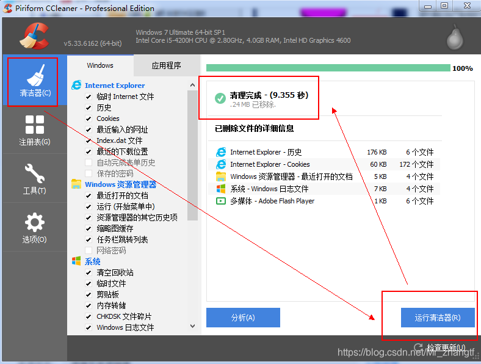The height and width of the screenshot is (364, 481).
Task: Select the 系统 - Windows 日志文件 result row
Action: 324,189
